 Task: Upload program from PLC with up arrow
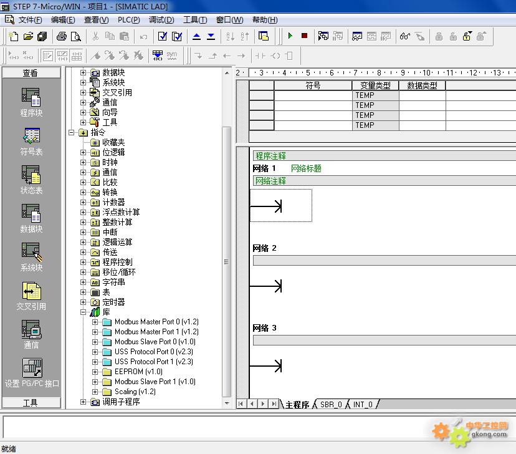click(196, 36)
